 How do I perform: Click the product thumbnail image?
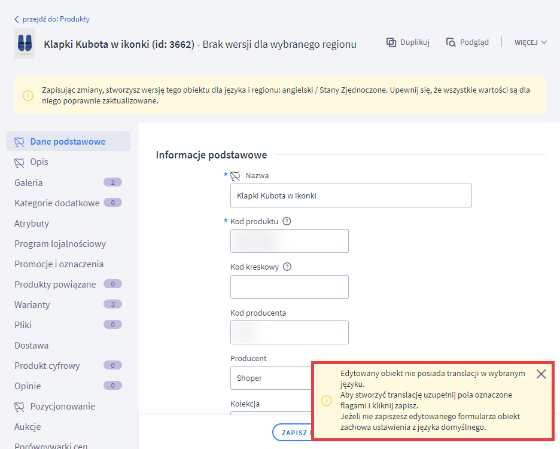pos(25,44)
